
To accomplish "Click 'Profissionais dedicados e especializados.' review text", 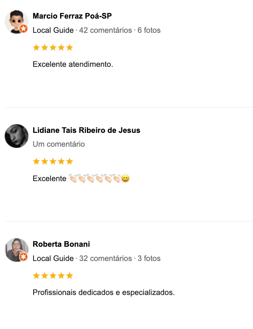I will point(104,293).
